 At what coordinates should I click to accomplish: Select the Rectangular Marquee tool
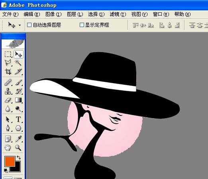(x=8, y=54)
